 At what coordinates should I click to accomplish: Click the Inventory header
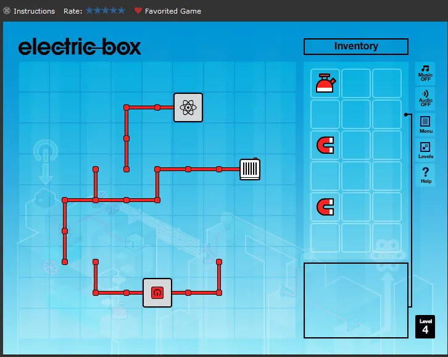pyautogui.click(x=356, y=46)
